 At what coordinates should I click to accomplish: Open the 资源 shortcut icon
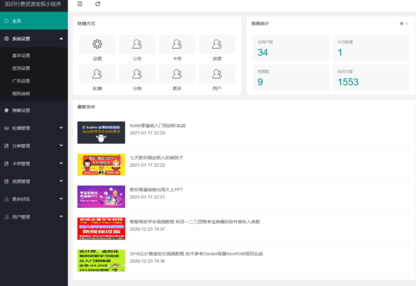pyautogui.click(x=217, y=44)
